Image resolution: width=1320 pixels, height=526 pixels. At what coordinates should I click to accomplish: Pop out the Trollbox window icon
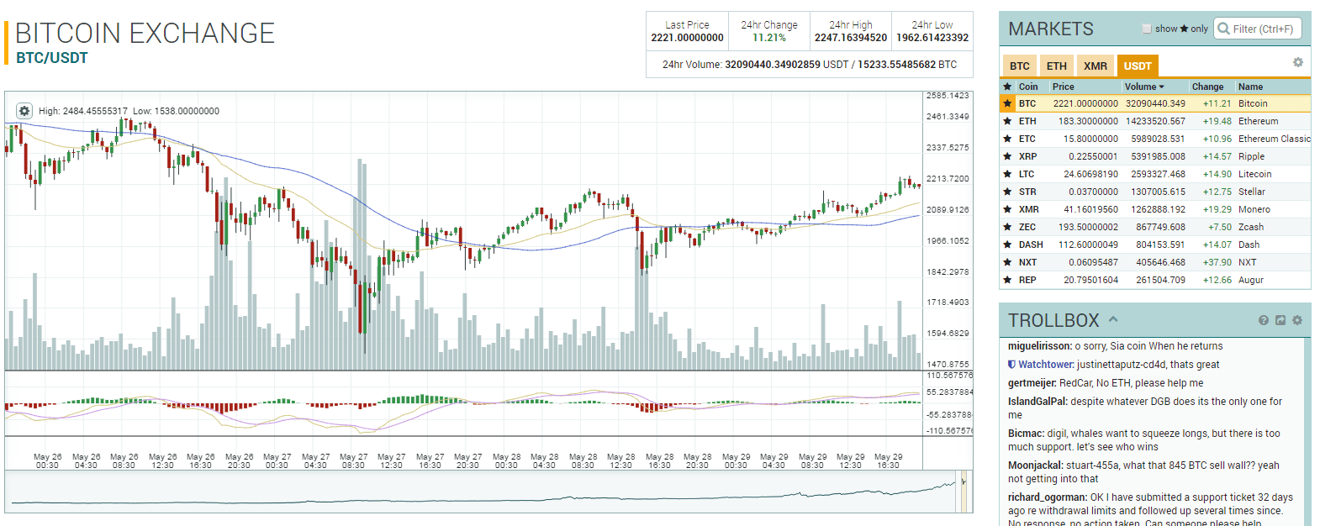pyautogui.click(x=1280, y=320)
